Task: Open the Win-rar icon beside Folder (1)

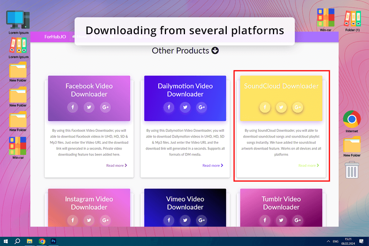Action: click(x=326, y=20)
